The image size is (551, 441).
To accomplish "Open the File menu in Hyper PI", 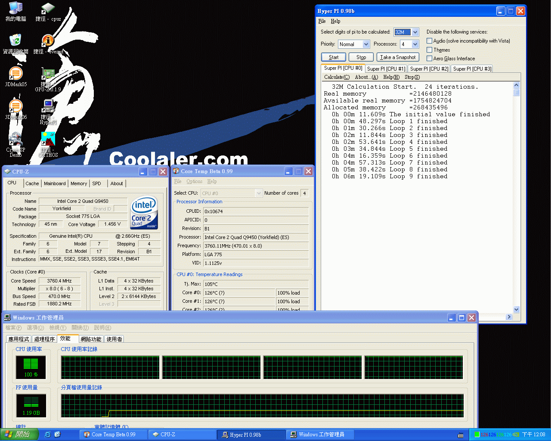I will tap(322, 21).
